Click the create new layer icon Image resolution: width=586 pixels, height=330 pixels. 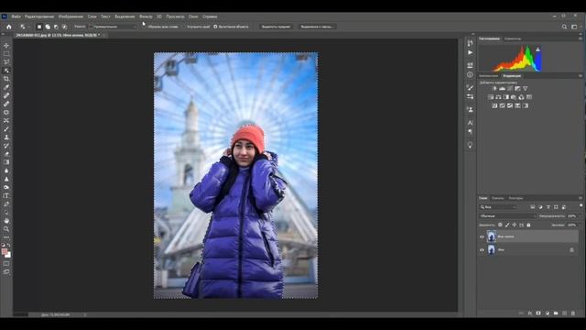tap(564, 313)
